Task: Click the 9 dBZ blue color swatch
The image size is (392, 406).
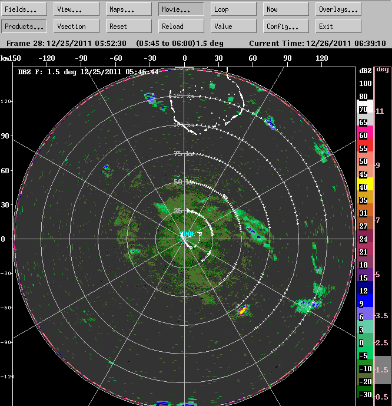Action: [365, 301]
